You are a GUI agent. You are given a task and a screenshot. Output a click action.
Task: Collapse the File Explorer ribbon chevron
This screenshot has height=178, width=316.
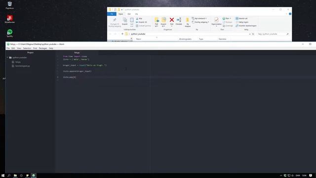[x=286, y=14]
